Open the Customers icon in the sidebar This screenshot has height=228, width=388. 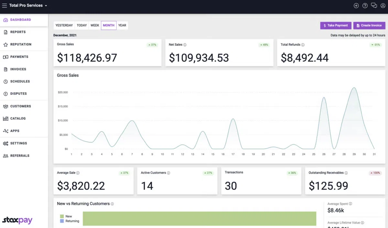[6, 106]
